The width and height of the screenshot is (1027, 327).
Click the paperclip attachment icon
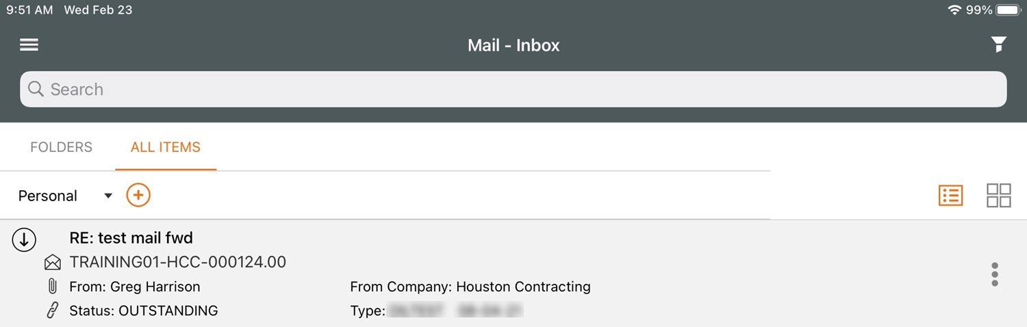tap(52, 287)
